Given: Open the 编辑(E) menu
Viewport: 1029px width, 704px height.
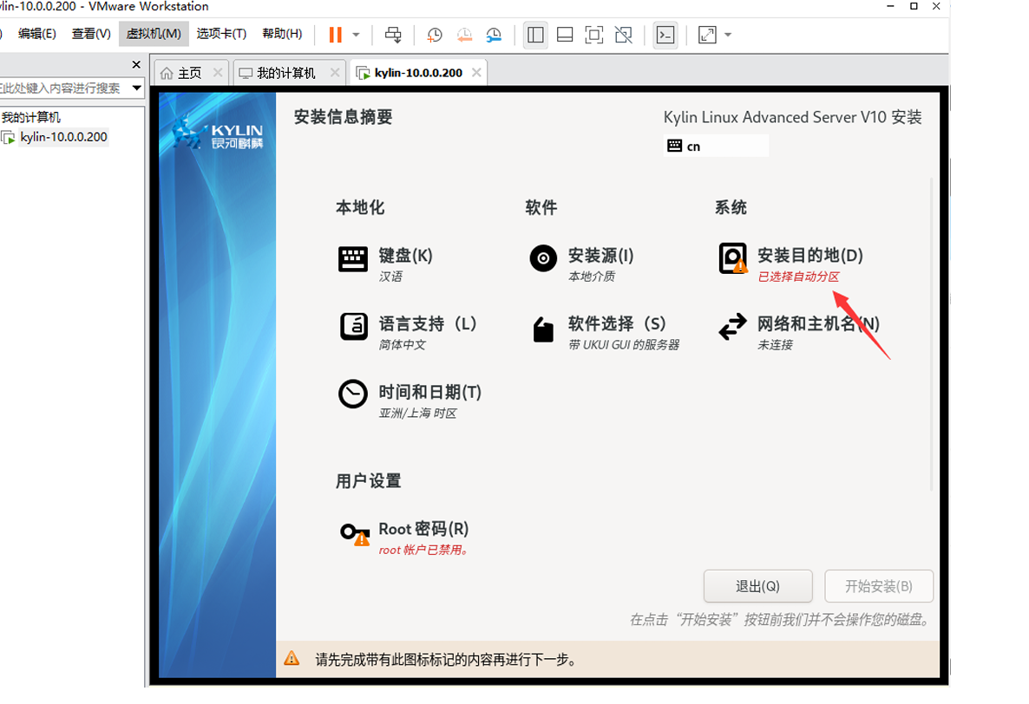Looking at the screenshot, I should pos(36,34).
